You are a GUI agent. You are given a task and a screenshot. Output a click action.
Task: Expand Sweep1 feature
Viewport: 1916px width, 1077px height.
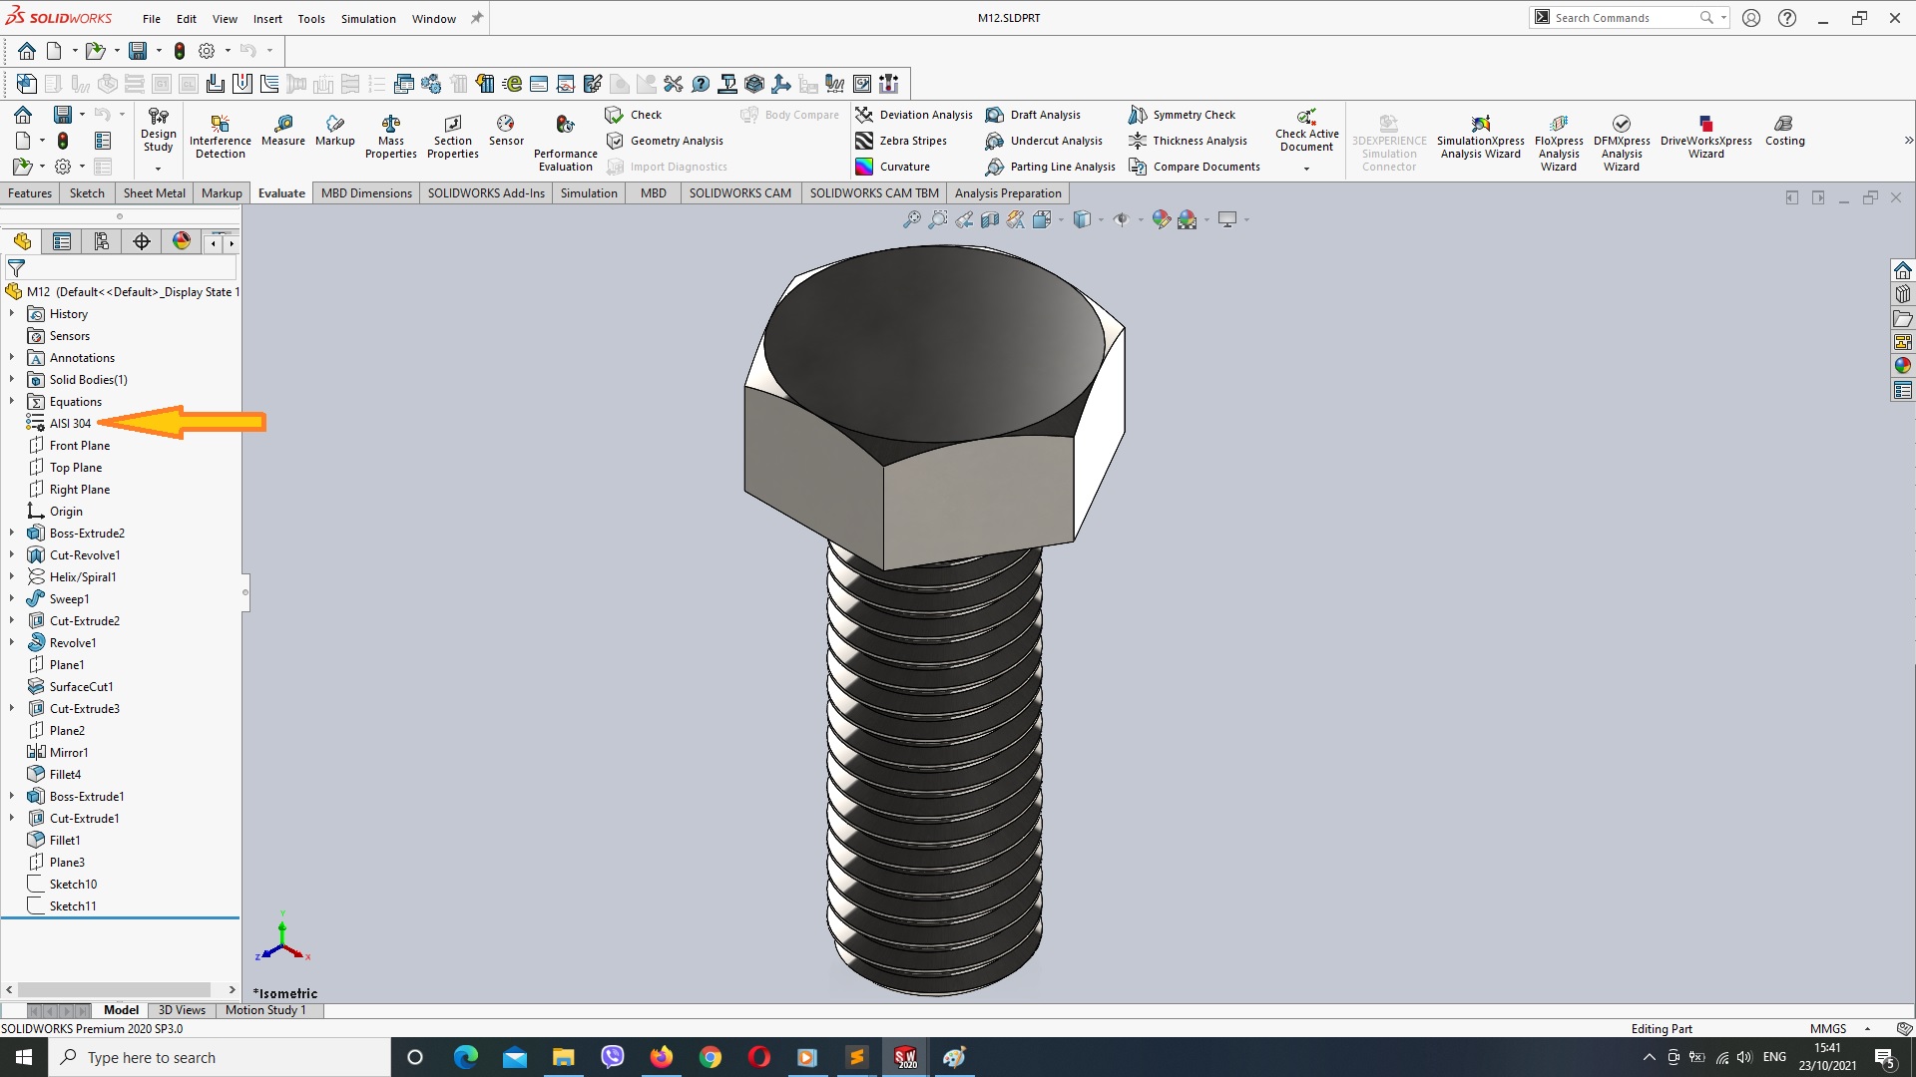tap(12, 598)
